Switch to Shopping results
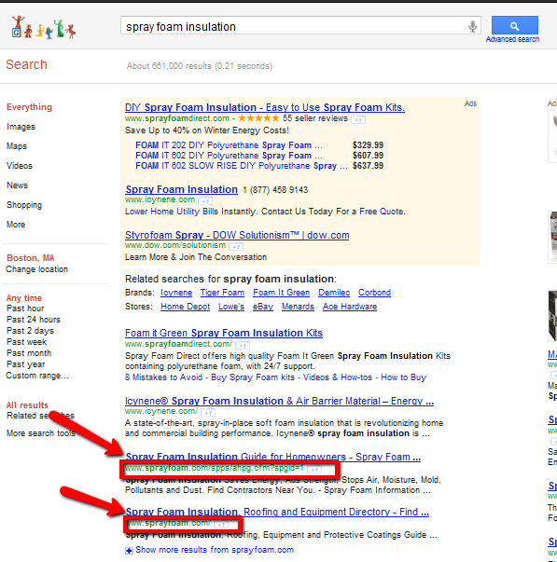The image size is (557, 562). (x=24, y=205)
